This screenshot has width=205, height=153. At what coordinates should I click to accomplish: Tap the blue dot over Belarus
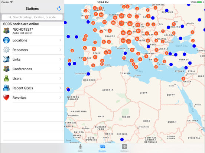(167, 10)
